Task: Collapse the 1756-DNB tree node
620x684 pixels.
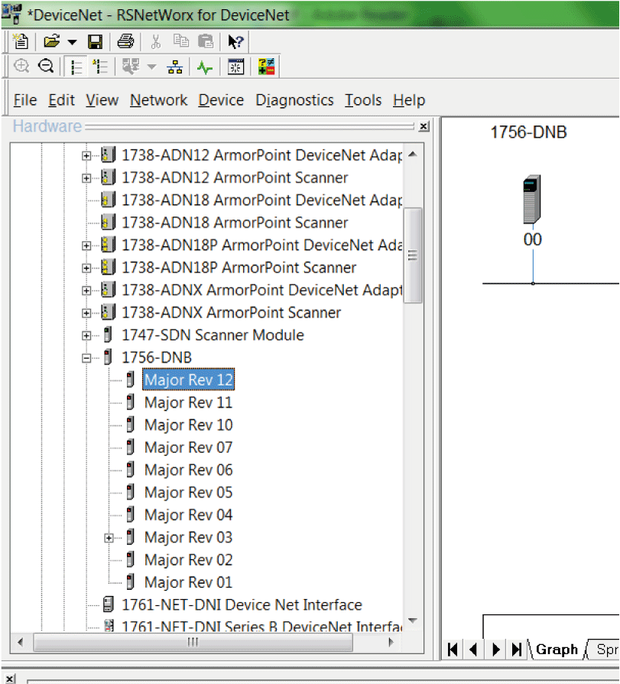Action: (x=86, y=359)
